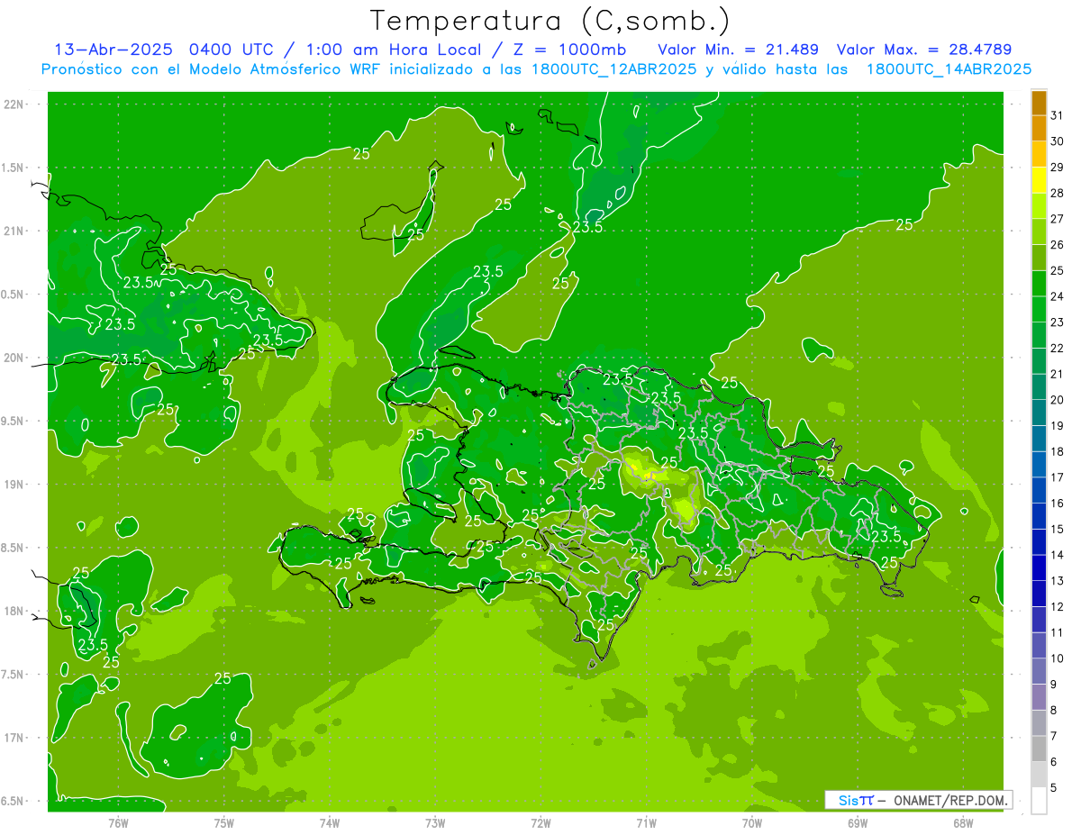Click the '18N' latitude axis label

coord(15,611)
